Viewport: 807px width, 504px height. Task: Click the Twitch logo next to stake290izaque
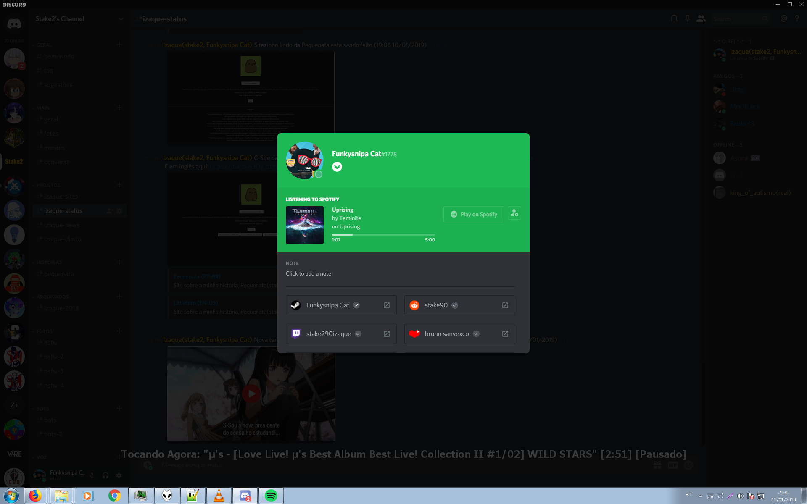pos(296,334)
